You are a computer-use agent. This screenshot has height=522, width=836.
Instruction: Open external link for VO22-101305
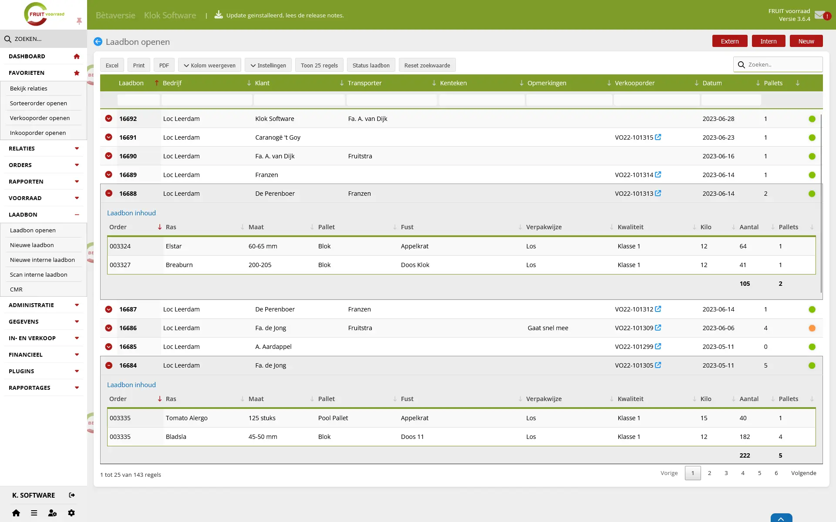tap(658, 365)
